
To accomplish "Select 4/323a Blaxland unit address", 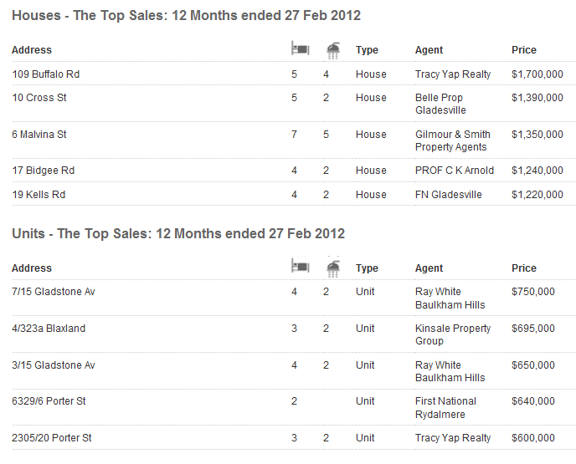I will [x=49, y=329].
